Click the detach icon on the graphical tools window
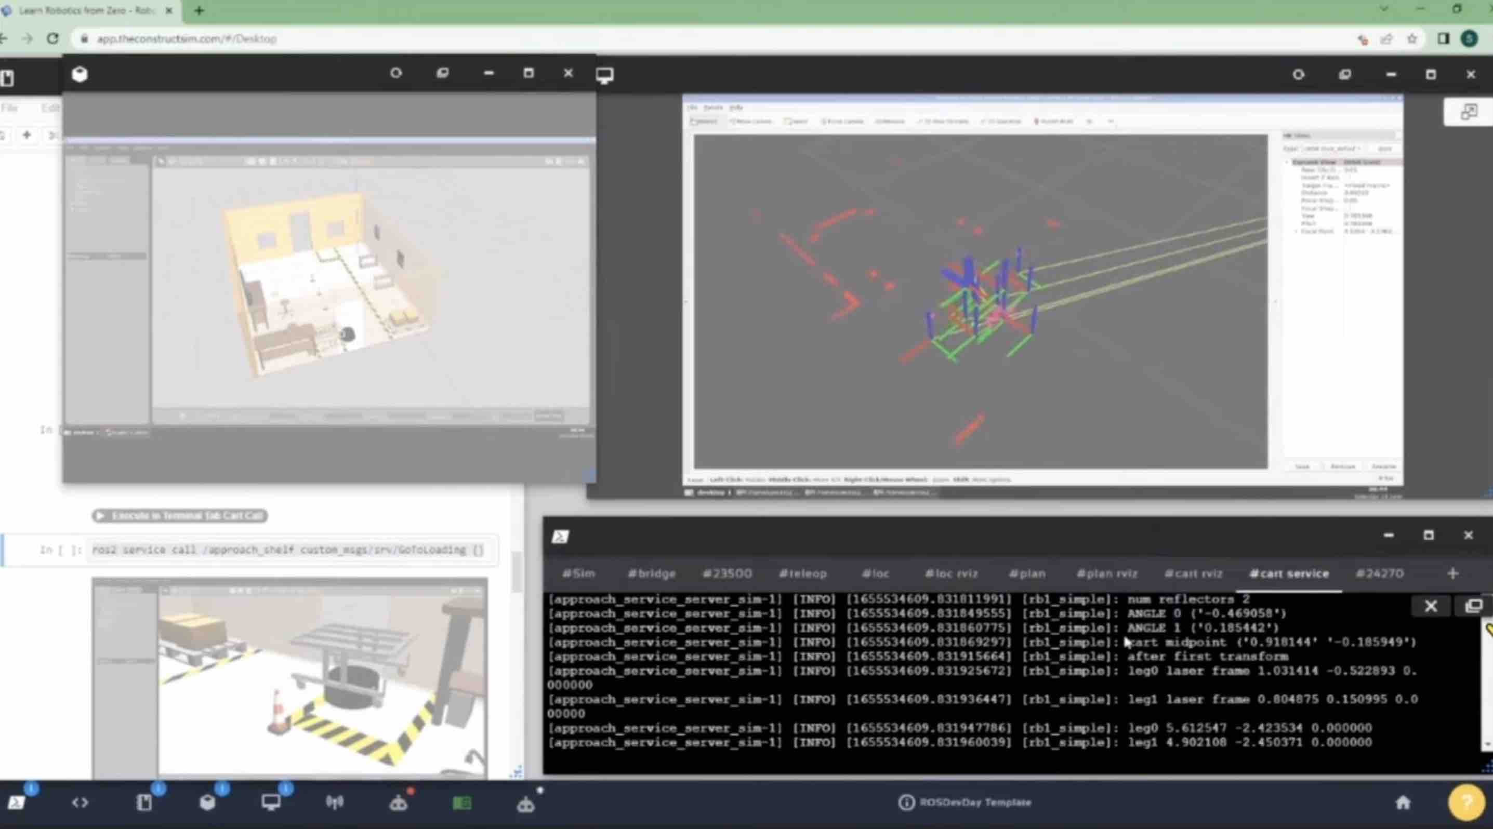Viewport: 1493px width, 829px height. coord(1344,74)
